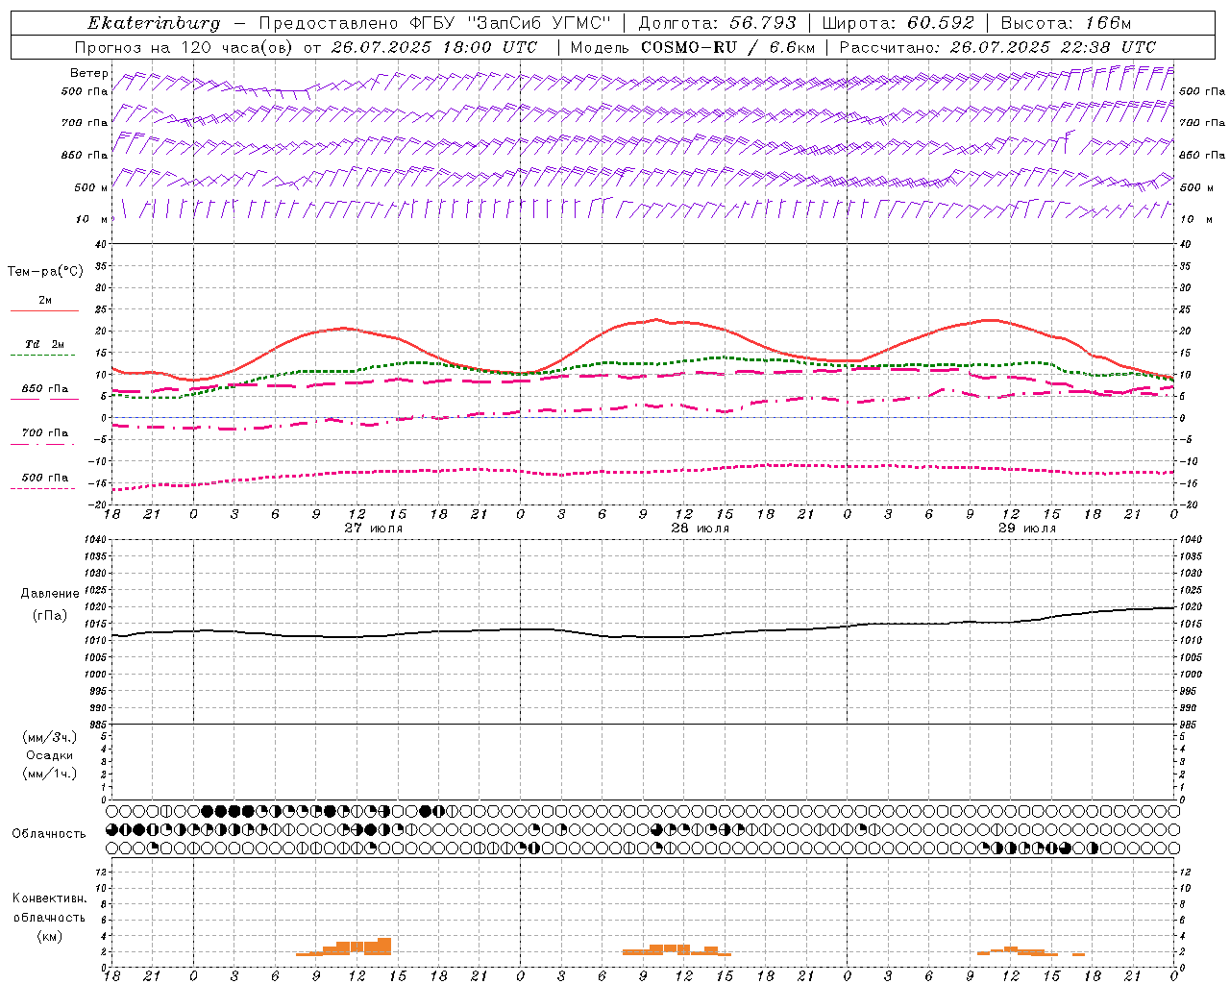The image size is (1230, 984).
Task: Click the "Осадки" precipitation label
Action: (50, 755)
